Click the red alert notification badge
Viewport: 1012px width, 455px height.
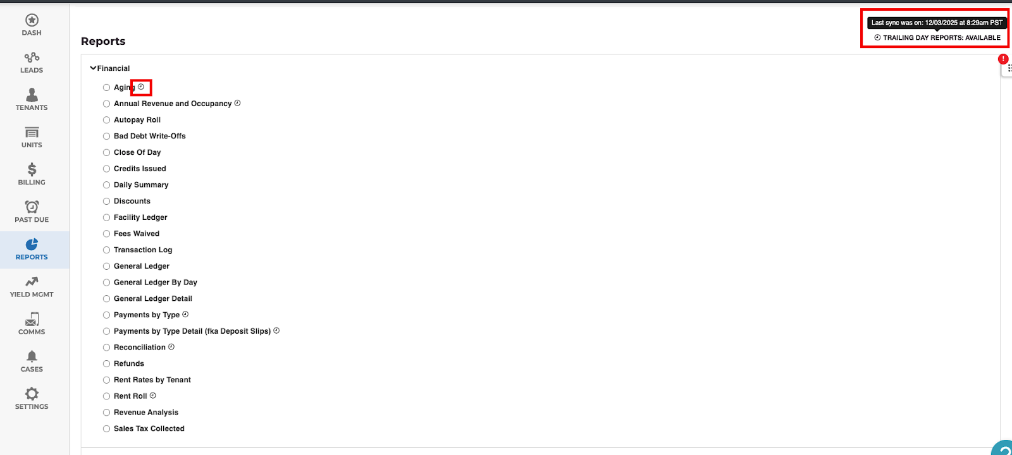coord(1003,59)
